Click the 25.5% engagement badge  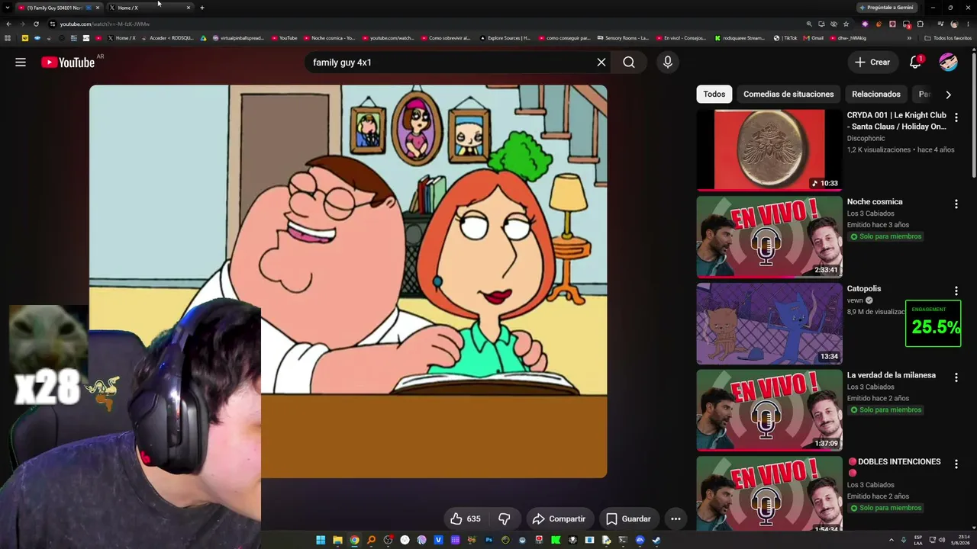tap(933, 324)
